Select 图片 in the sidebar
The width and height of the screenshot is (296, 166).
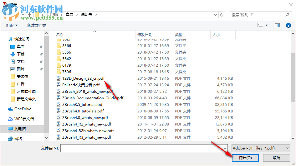point(21,69)
